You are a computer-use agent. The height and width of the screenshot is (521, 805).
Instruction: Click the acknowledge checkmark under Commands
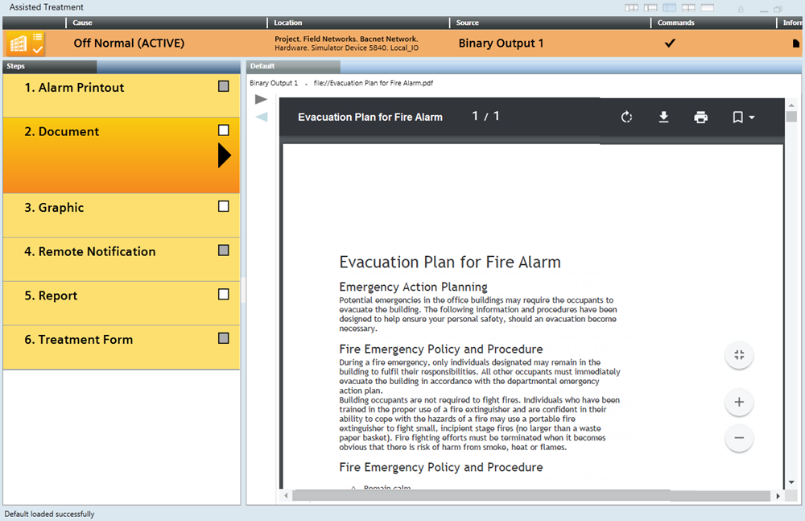(x=670, y=43)
